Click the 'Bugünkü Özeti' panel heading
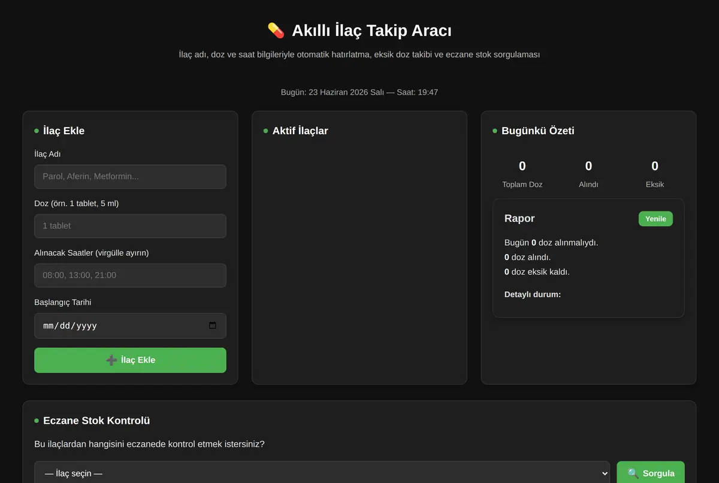The image size is (719, 483). (538, 131)
